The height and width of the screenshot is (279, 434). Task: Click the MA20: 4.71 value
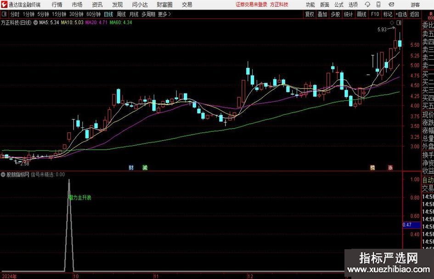(96, 22)
